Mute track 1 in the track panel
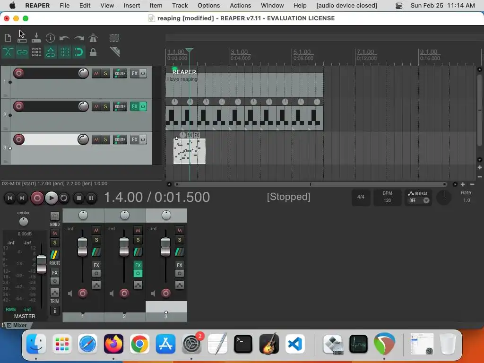Viewport: 484px width, 363px height. (x=96, y=73)
